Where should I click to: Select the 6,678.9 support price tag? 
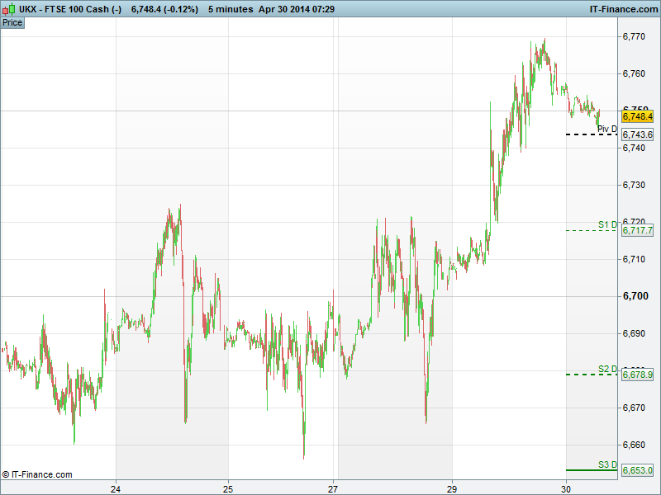[x=637, y=375]
